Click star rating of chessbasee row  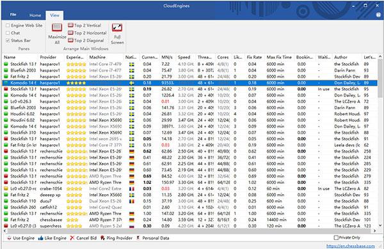72,220
